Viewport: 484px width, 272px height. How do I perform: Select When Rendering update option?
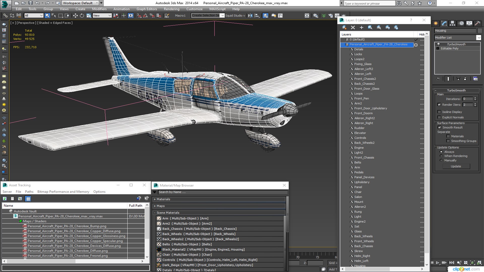[441, 156]
